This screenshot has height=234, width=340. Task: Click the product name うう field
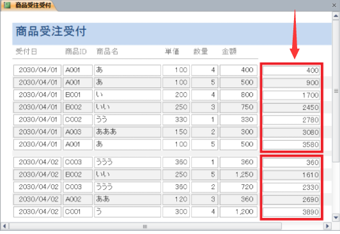coord(128,120)
